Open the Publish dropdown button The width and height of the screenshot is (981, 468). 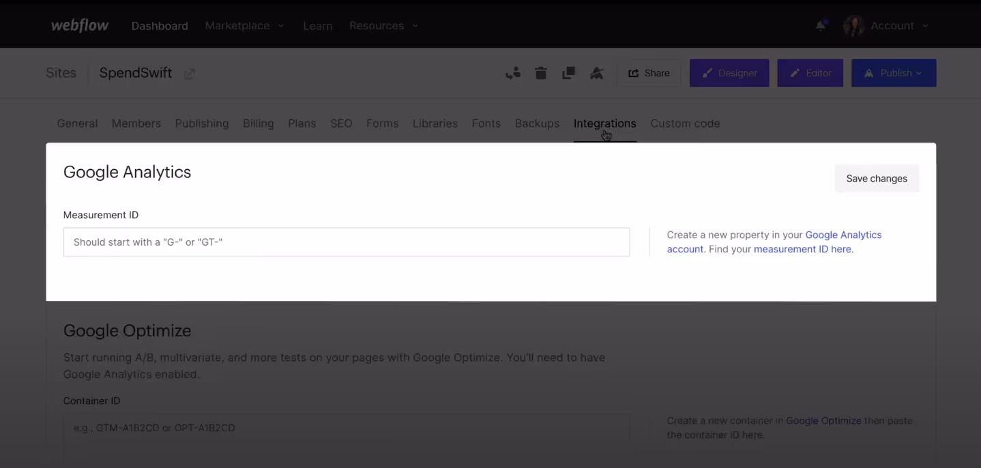(894, 73)
